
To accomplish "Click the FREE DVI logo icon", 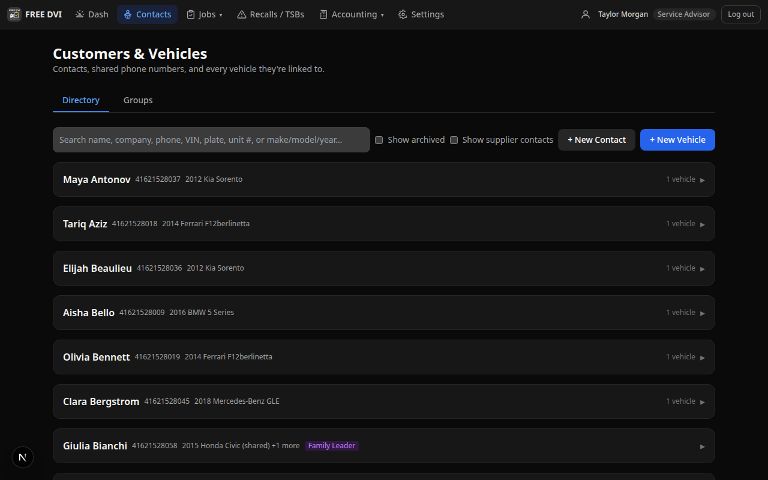I will [x=14, y=14].
